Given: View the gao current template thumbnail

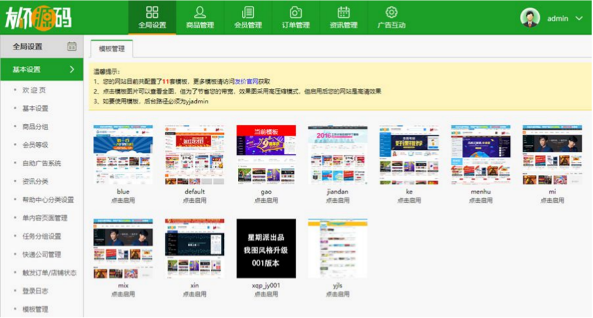Looking at the screenshot, I should [266, 155].
